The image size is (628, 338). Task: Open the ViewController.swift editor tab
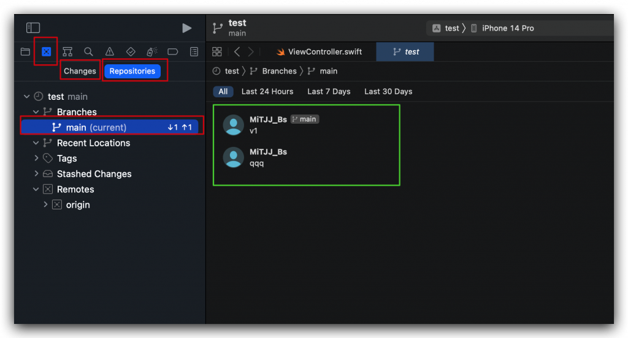tap(319, 51)
